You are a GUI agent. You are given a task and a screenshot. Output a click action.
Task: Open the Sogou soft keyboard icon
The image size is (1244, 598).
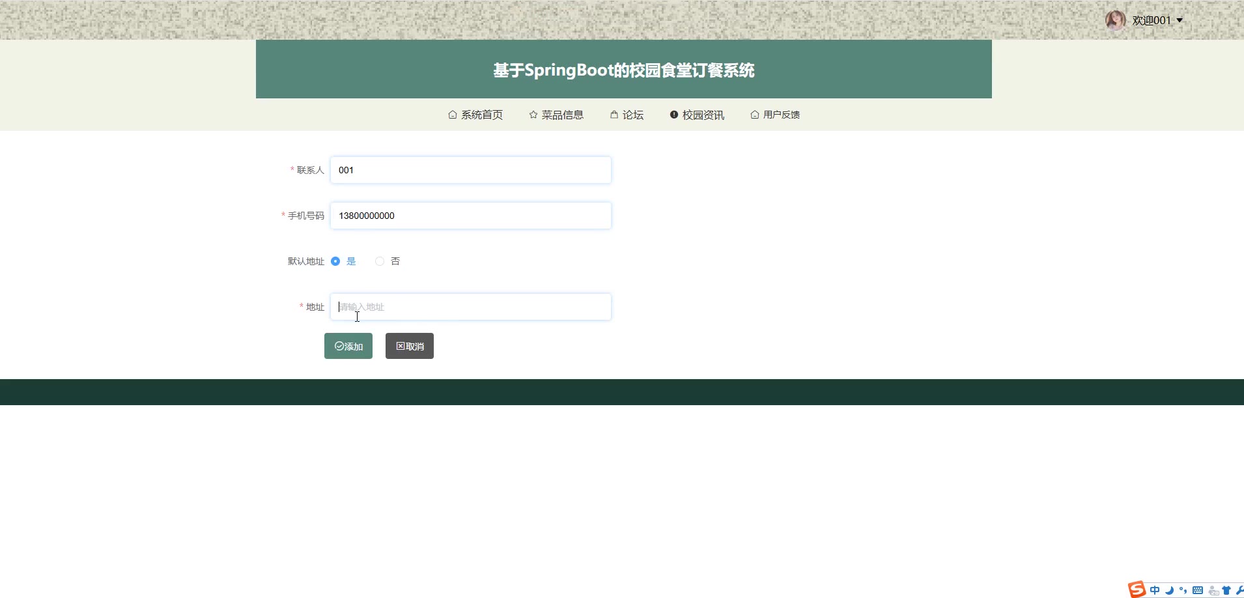[x=1198, y=590]
